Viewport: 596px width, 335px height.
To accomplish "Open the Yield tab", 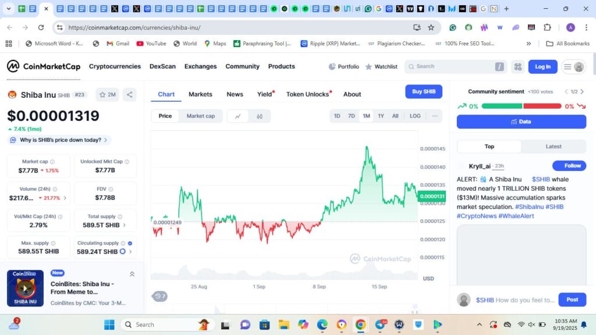I will coord(265,94).
